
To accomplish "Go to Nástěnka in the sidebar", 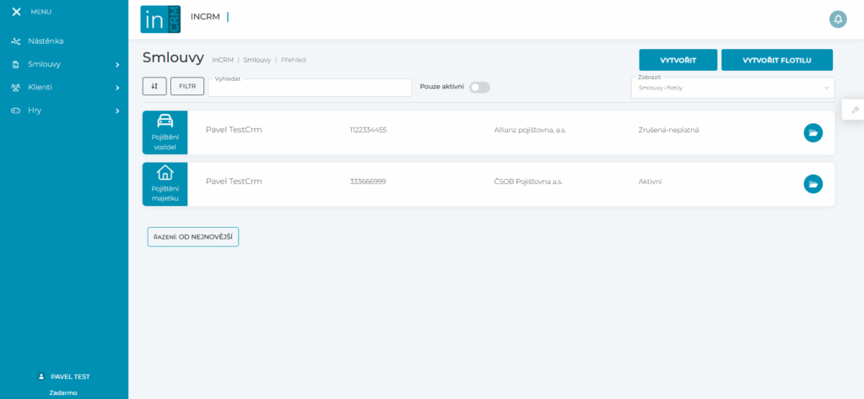I will click(46, 40).
